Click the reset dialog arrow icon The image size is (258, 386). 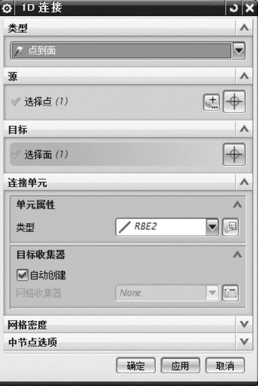234,8
